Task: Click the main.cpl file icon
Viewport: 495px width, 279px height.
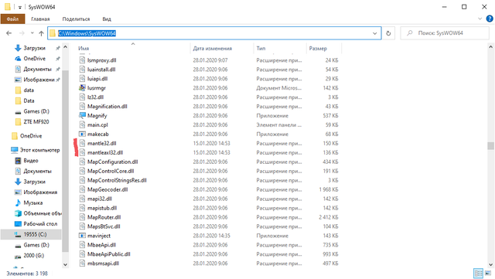Action: point(82,124)
